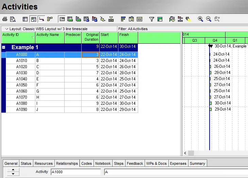This screenshot has width=248, height=178.
Task: Click the Schedule project icon
Action: tap(172, 19)
